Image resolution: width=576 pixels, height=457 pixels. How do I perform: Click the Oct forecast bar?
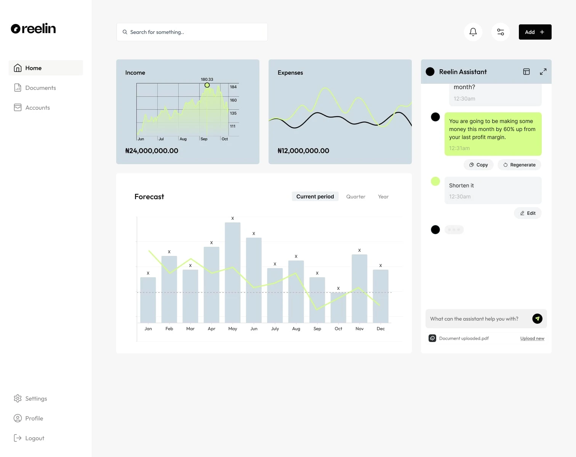point(338,308)
